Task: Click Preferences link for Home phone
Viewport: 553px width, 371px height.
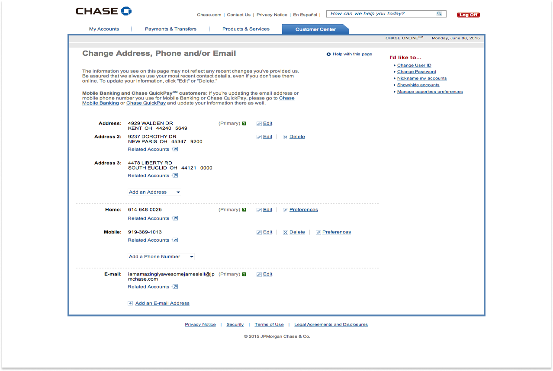Action: (304, 210)
